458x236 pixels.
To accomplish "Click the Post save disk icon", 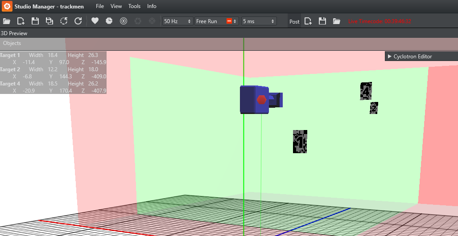I will (322, 21).
